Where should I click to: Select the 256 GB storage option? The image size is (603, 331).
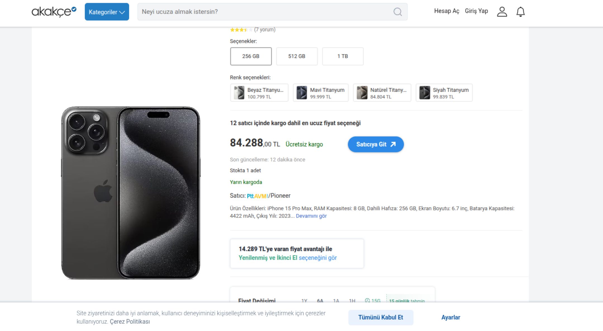pyautogui.click(x=251, y=56)
